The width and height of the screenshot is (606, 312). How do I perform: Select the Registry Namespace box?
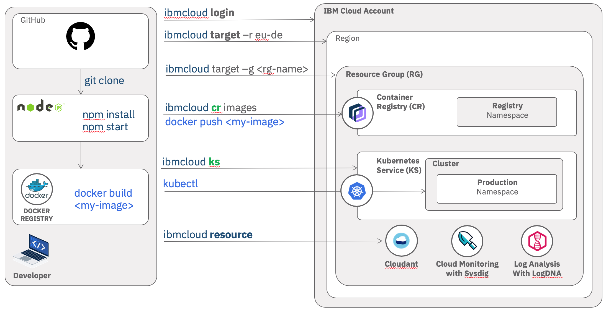pyautogui.click(x=507, y=112)
